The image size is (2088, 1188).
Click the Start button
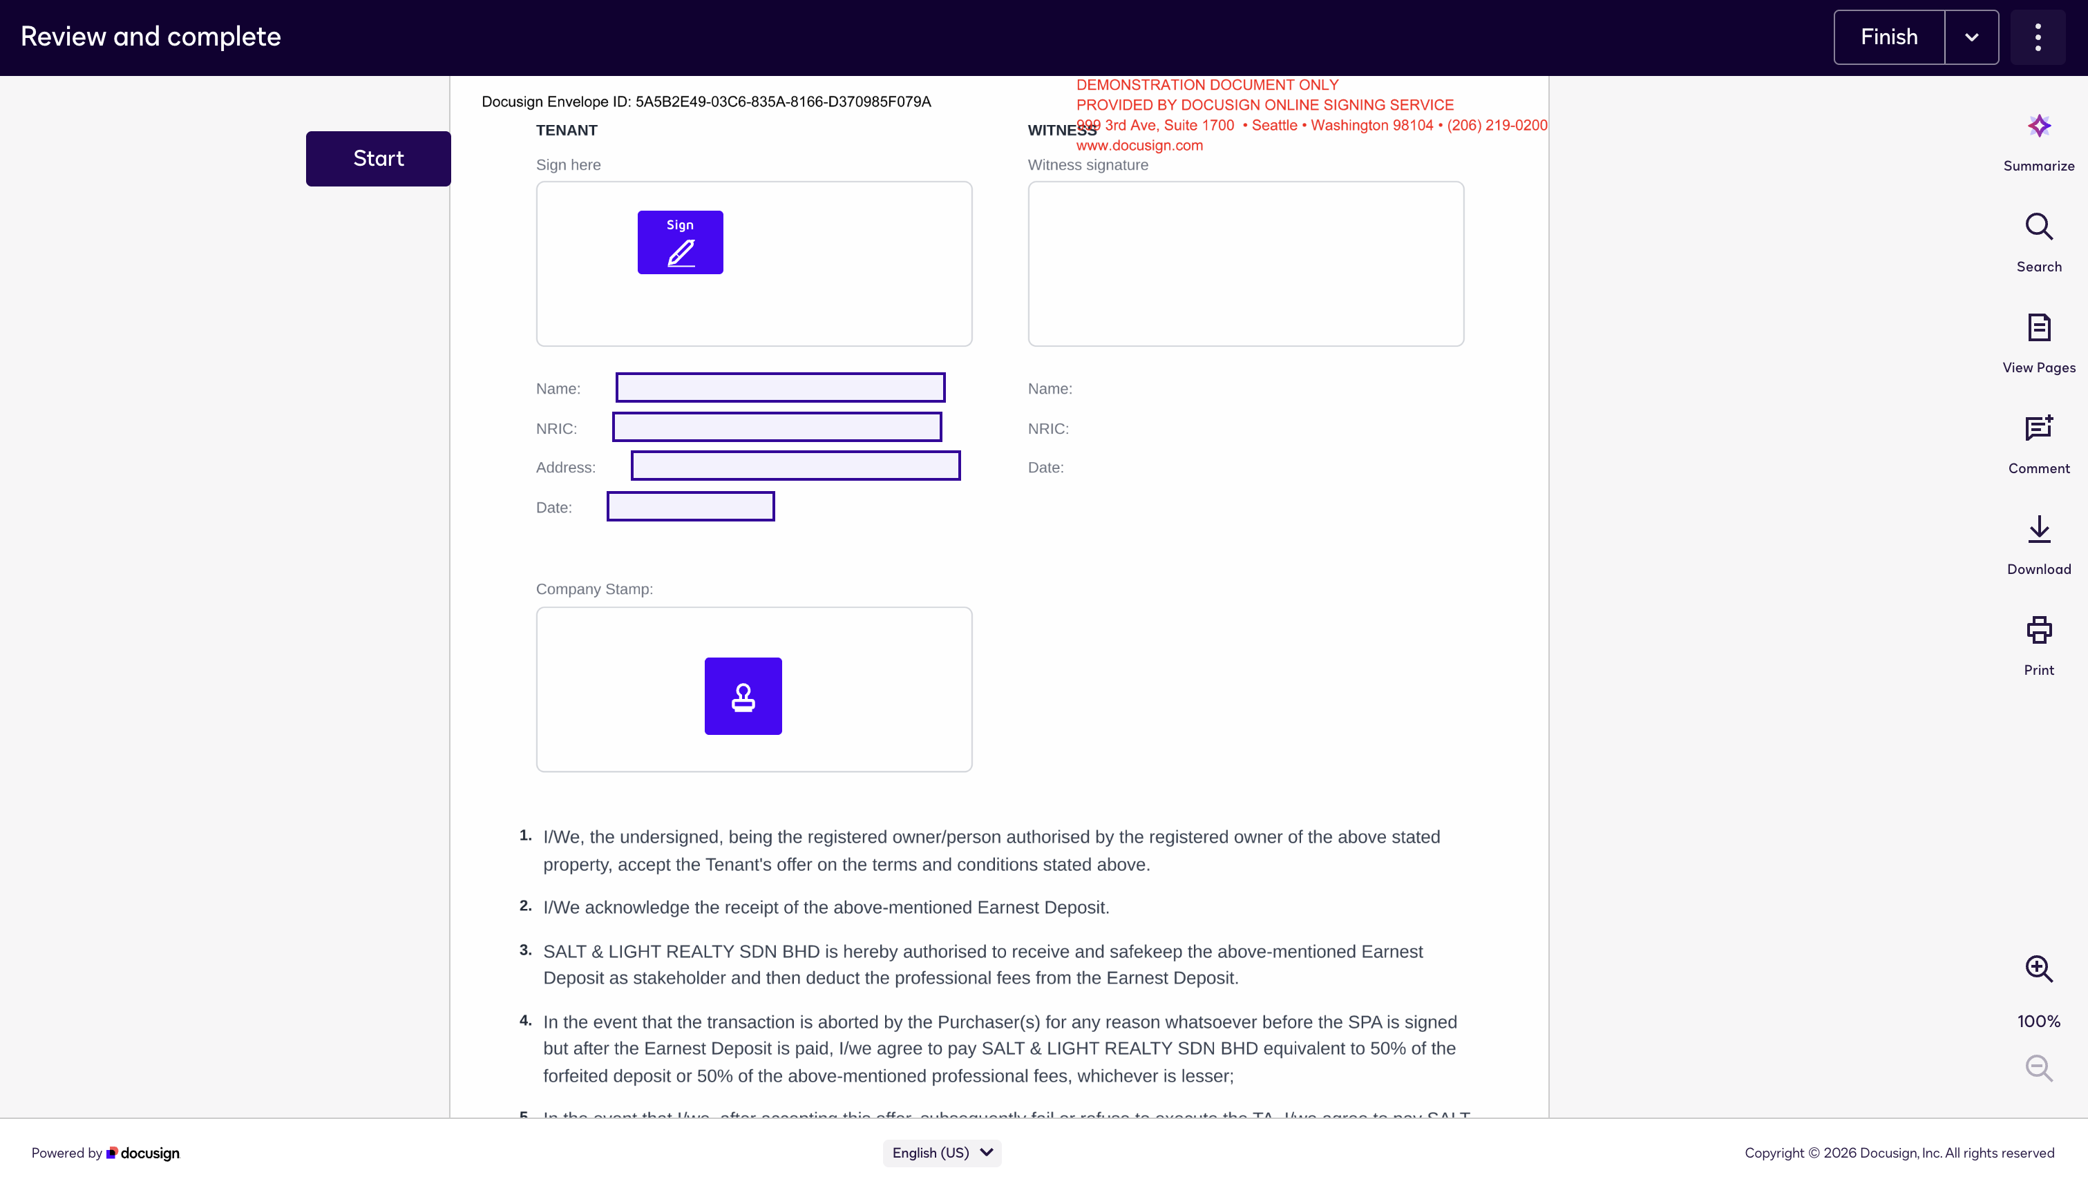coord(378,158)
